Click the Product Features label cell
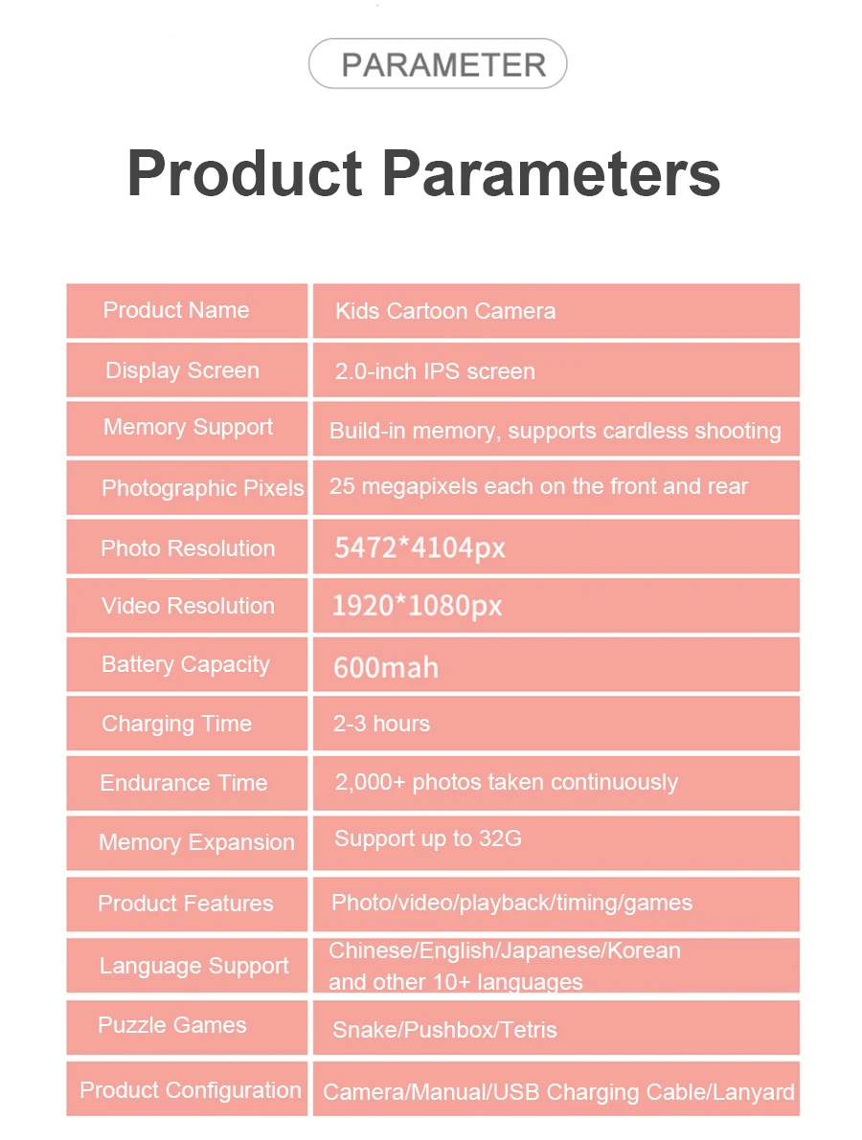The width and height of the screenshot is (862, 1140). (x=187, y=905)
